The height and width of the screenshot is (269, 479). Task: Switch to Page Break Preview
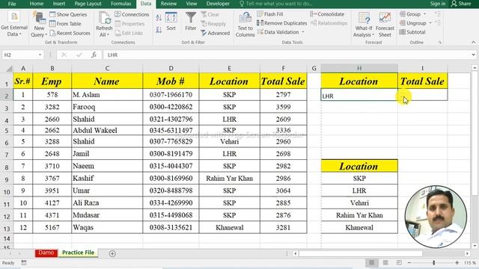[399, 262]
